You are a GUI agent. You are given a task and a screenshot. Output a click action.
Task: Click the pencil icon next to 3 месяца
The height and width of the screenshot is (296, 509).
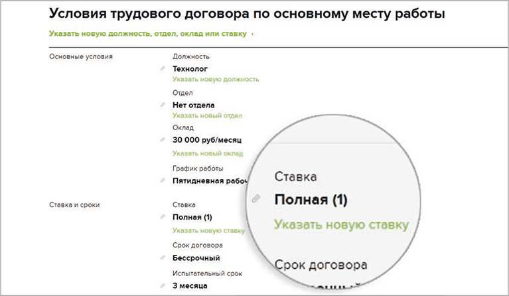[161, 286]
